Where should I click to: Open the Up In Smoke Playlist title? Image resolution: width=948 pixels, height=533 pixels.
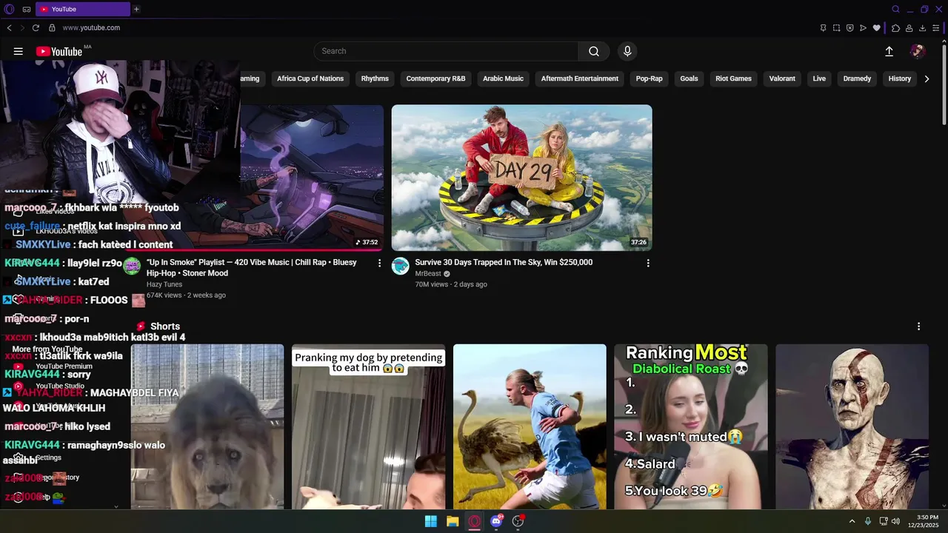pyautogui.click(x=252, y=267)
